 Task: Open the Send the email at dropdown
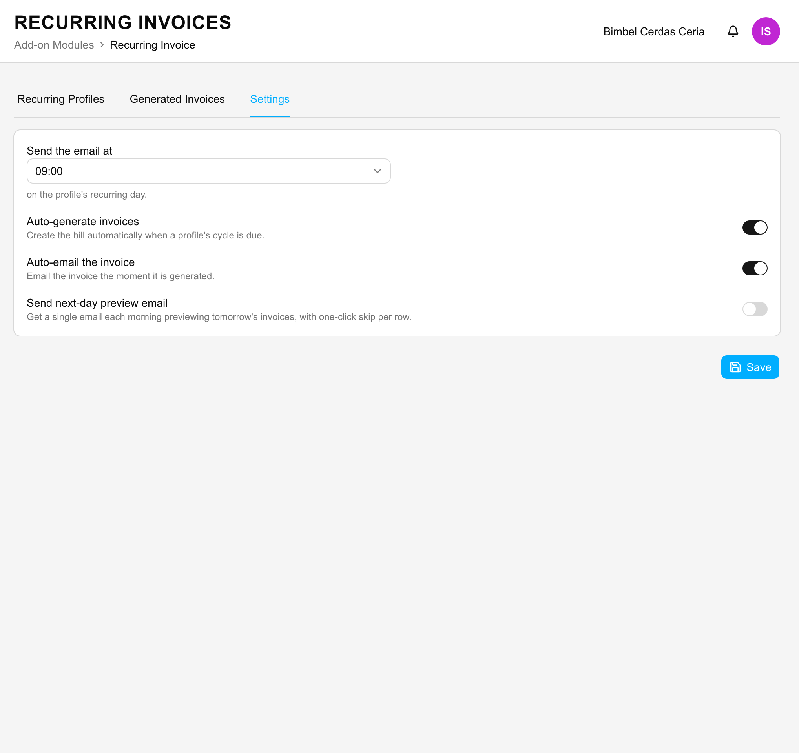tap(209, 171)
